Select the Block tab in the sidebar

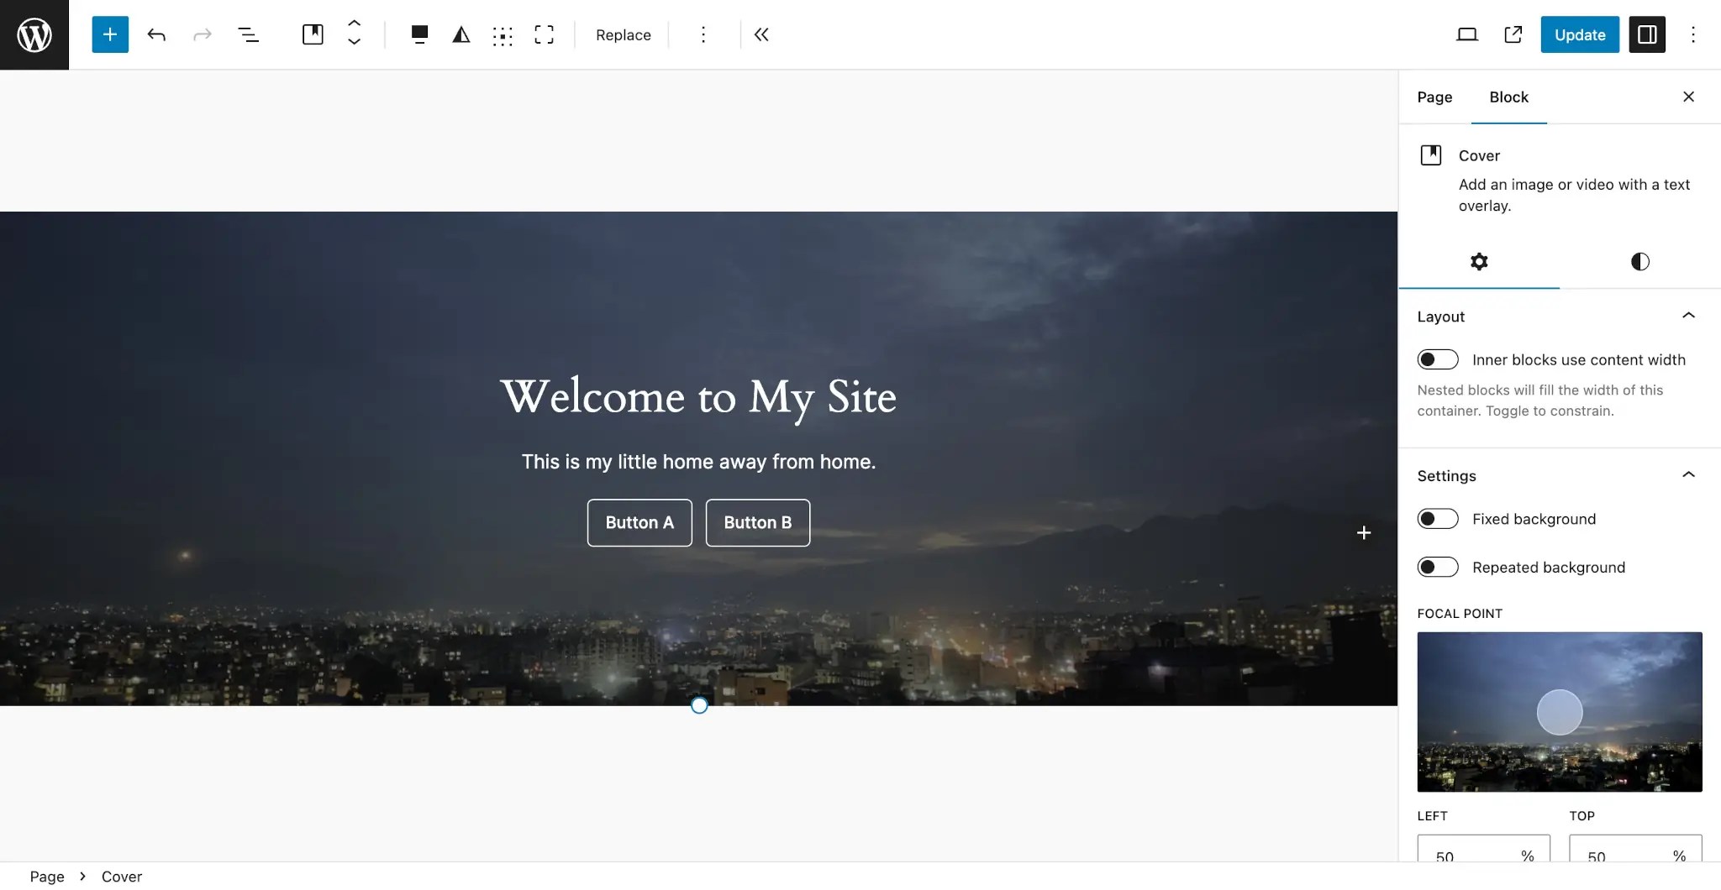[x=1508, y=97]
